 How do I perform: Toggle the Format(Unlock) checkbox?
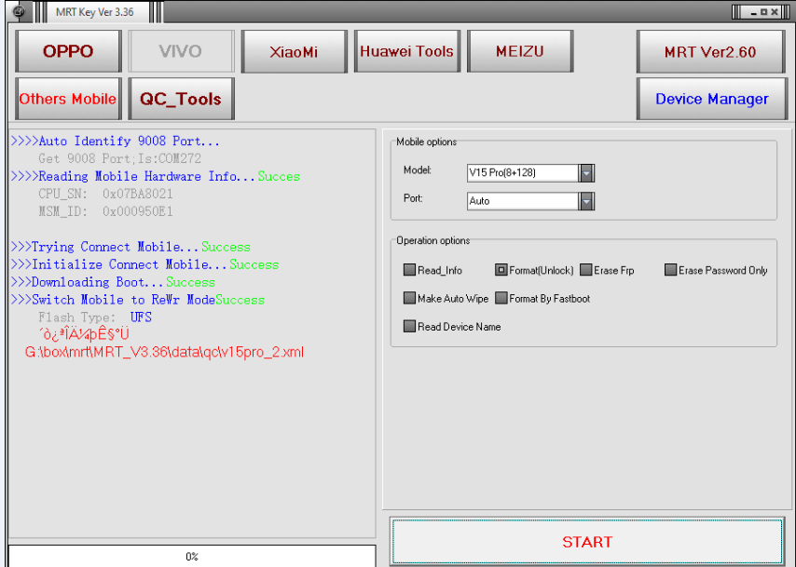501,270
